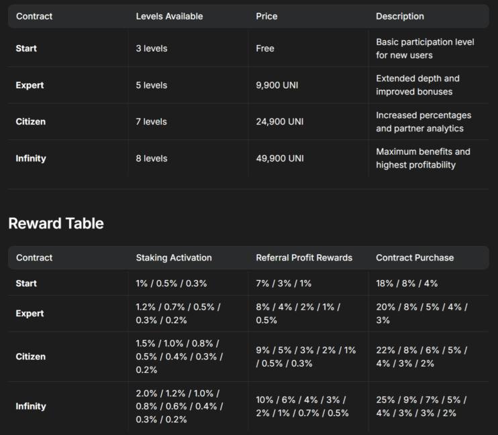Click the Reward Table heading

(56, 223)
